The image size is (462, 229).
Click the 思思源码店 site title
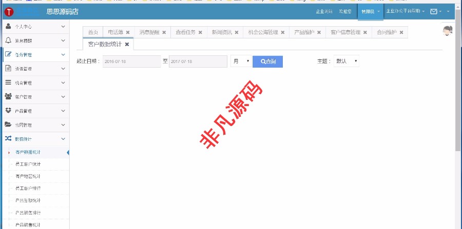63,12
